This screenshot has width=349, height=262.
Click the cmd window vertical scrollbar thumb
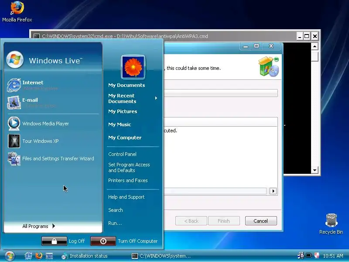[x=315, y=56]
